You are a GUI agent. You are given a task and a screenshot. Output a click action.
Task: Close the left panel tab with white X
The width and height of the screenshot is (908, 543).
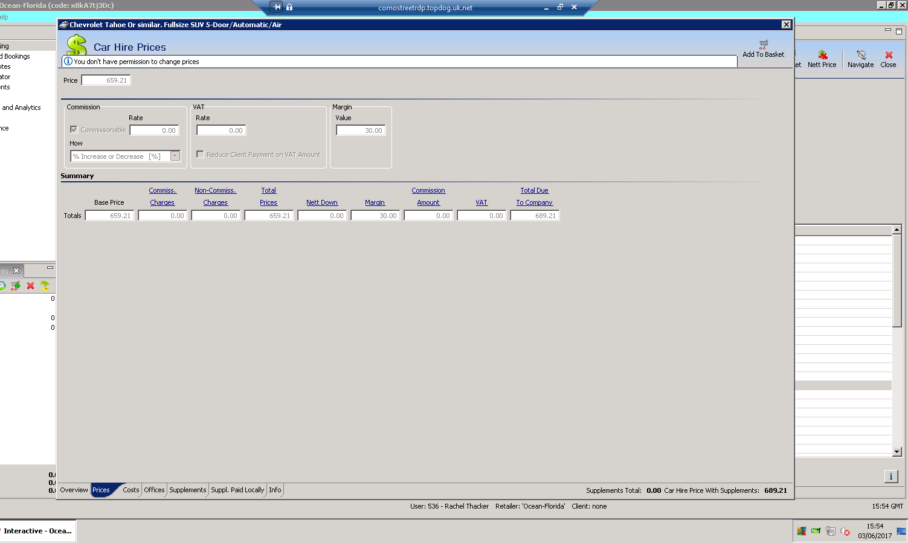click(x=16, y=271)
